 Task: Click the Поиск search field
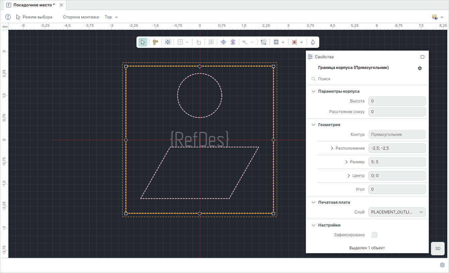[x=369, y=79]
